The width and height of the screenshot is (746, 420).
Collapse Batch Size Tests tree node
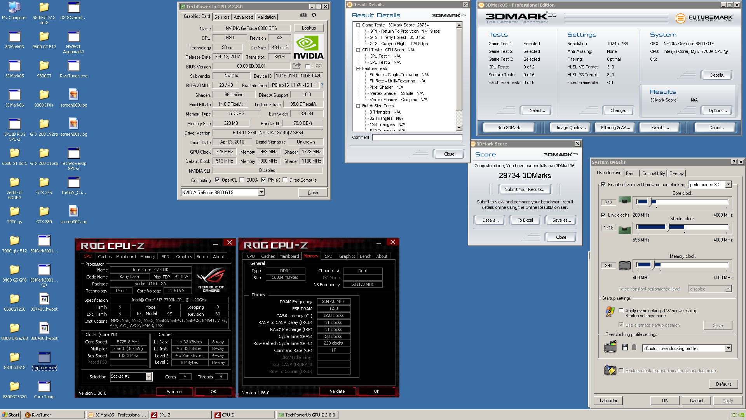pyautogui.click(x=358, y=106)
